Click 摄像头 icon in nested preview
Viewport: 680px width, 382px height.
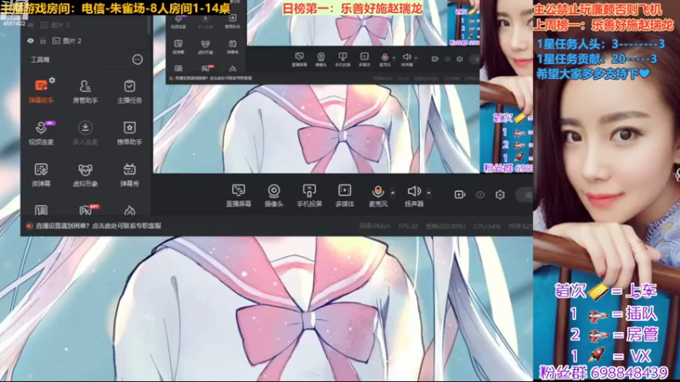coord(321,59)
